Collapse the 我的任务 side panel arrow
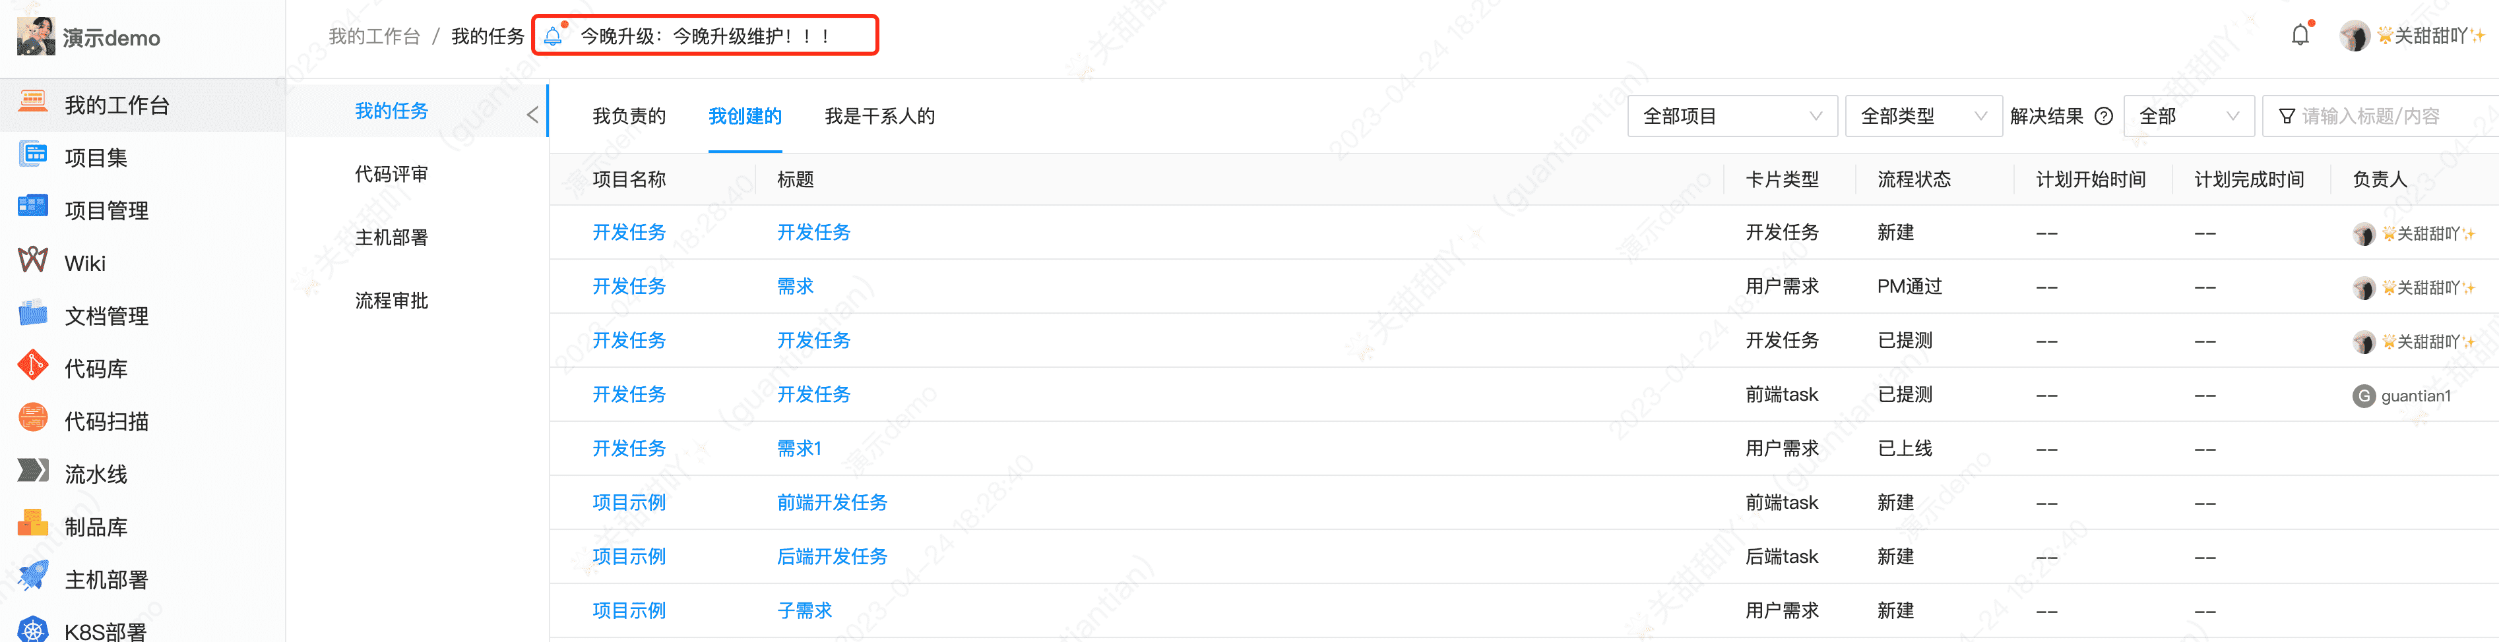The height and width of the screenshot is (642, 2499). coord(532,115)
